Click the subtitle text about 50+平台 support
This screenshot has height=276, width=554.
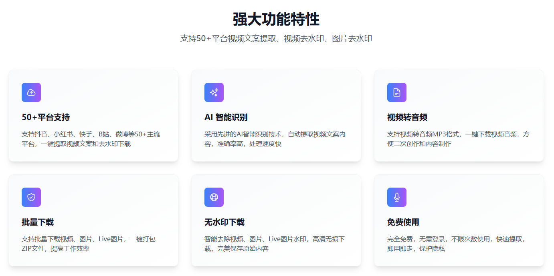pos(277,38)
